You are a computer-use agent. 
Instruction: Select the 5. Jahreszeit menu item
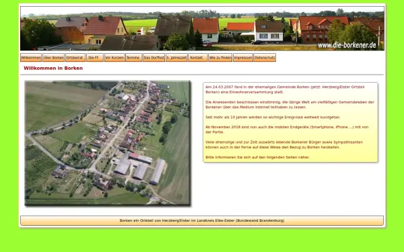(176, 58)
